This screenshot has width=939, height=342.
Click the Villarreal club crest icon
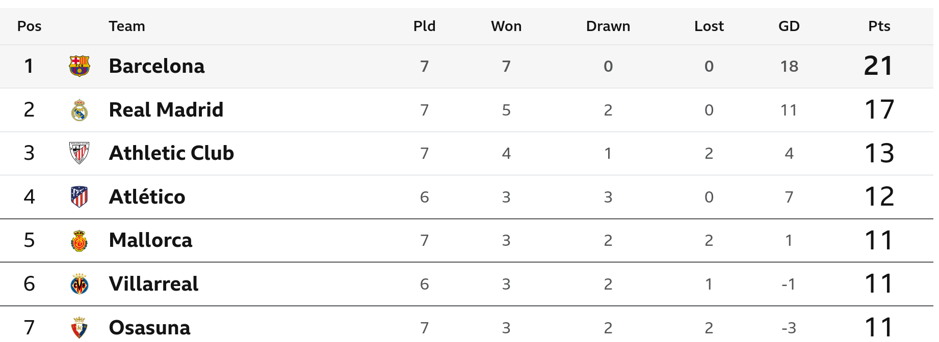click(80, 284)
